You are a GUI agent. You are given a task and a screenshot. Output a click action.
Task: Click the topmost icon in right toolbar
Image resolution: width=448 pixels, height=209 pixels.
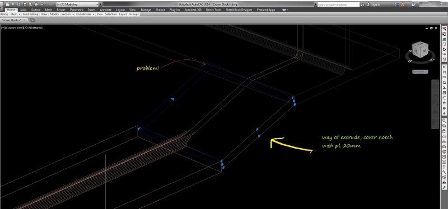pyautogui.click(x=444, y=29)
